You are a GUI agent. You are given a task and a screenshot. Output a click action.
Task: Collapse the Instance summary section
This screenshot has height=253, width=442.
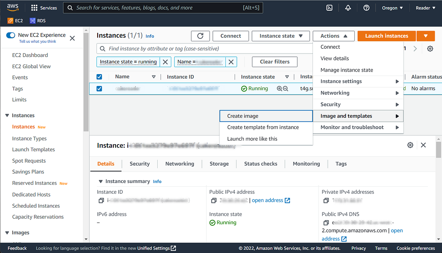coord(101,181)
